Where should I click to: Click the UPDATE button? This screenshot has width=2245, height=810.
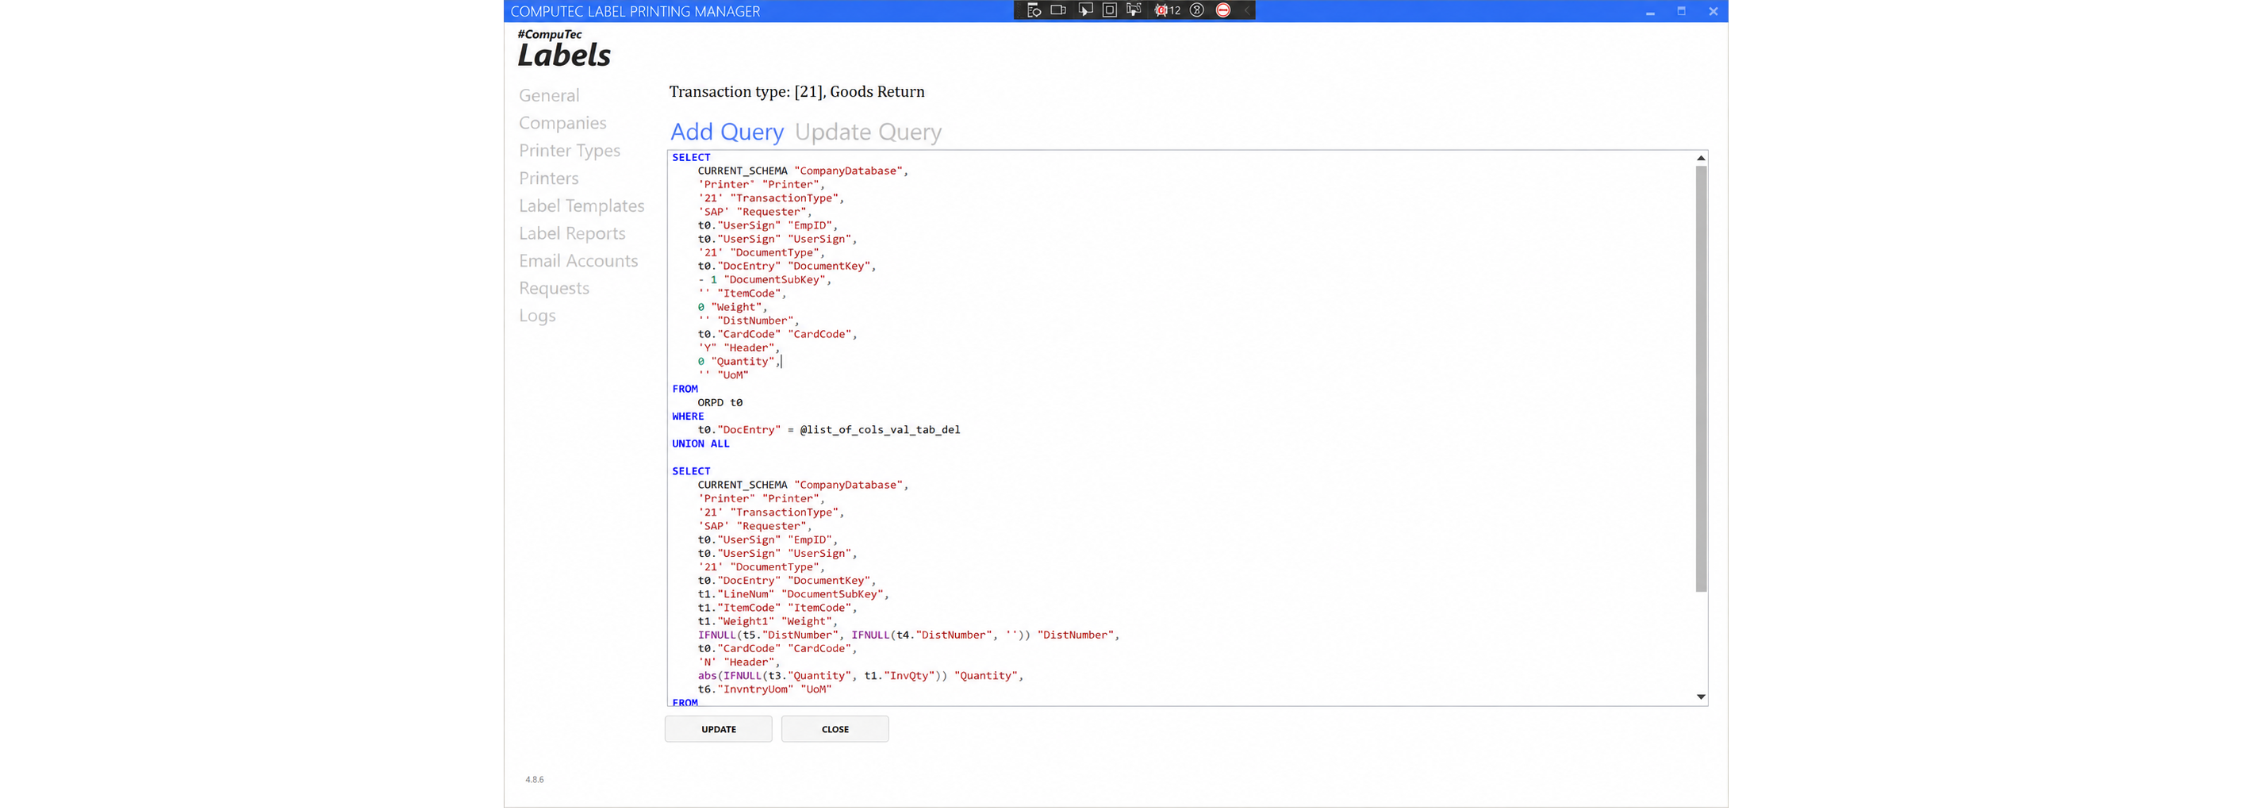pyautogui.click(x=718, y=729)
